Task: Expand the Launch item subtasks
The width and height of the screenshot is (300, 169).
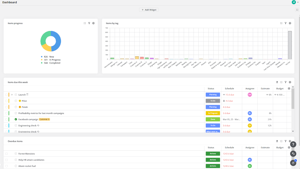Action: coord(12,94)
